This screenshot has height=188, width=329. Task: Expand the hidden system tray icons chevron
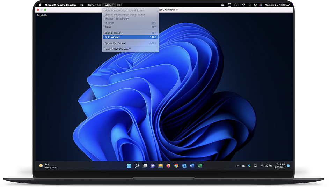click(x=237, y=166)
